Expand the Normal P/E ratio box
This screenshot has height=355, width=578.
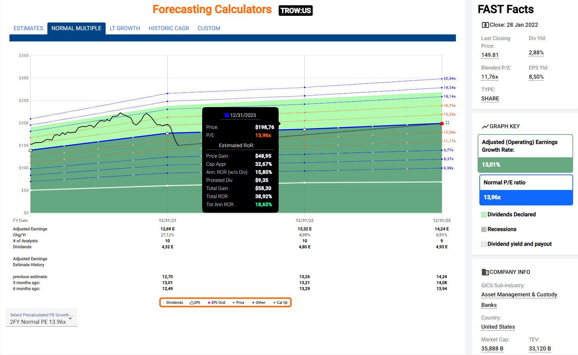[x=526, y=183]
